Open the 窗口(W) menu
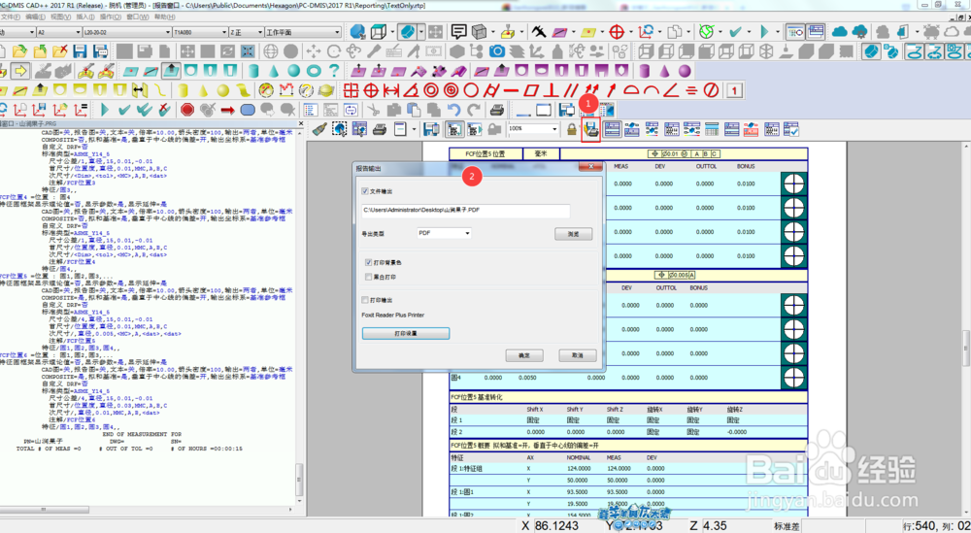 (x=136, y=17)
